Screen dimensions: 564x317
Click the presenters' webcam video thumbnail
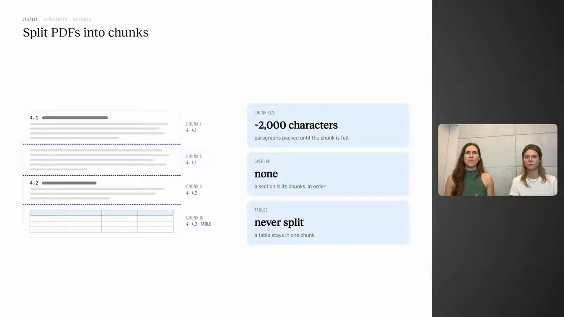click(x=497, y=160)
